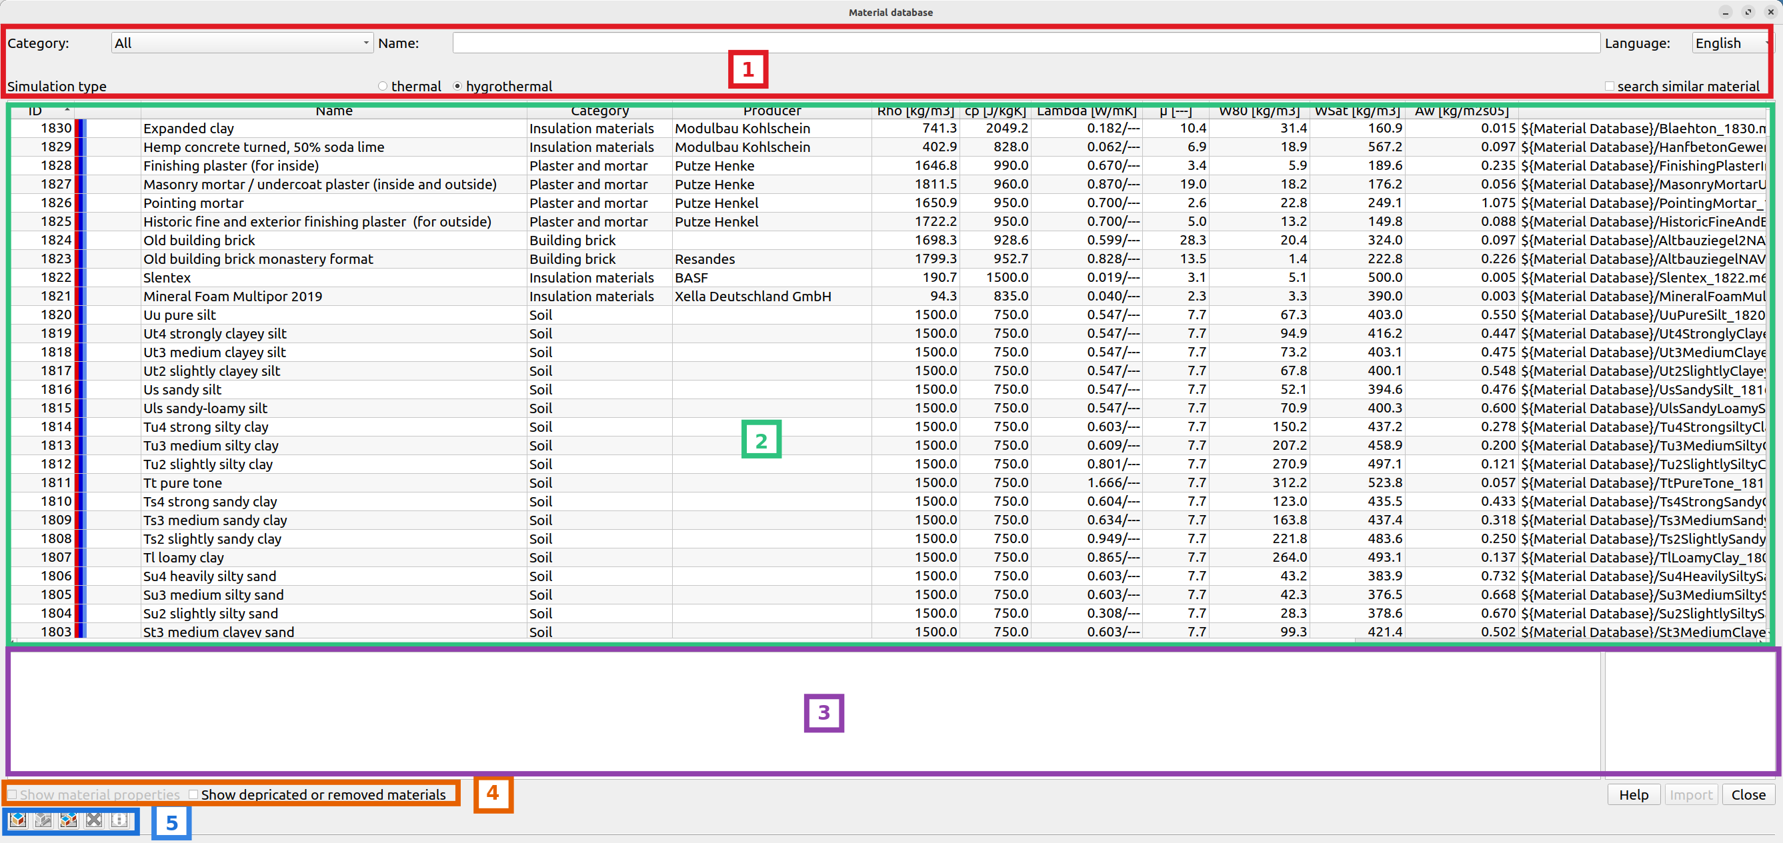Select Tt pure tone soil row
The width and height of the screenshot is (1783, 843).
[x=889, y=482]
